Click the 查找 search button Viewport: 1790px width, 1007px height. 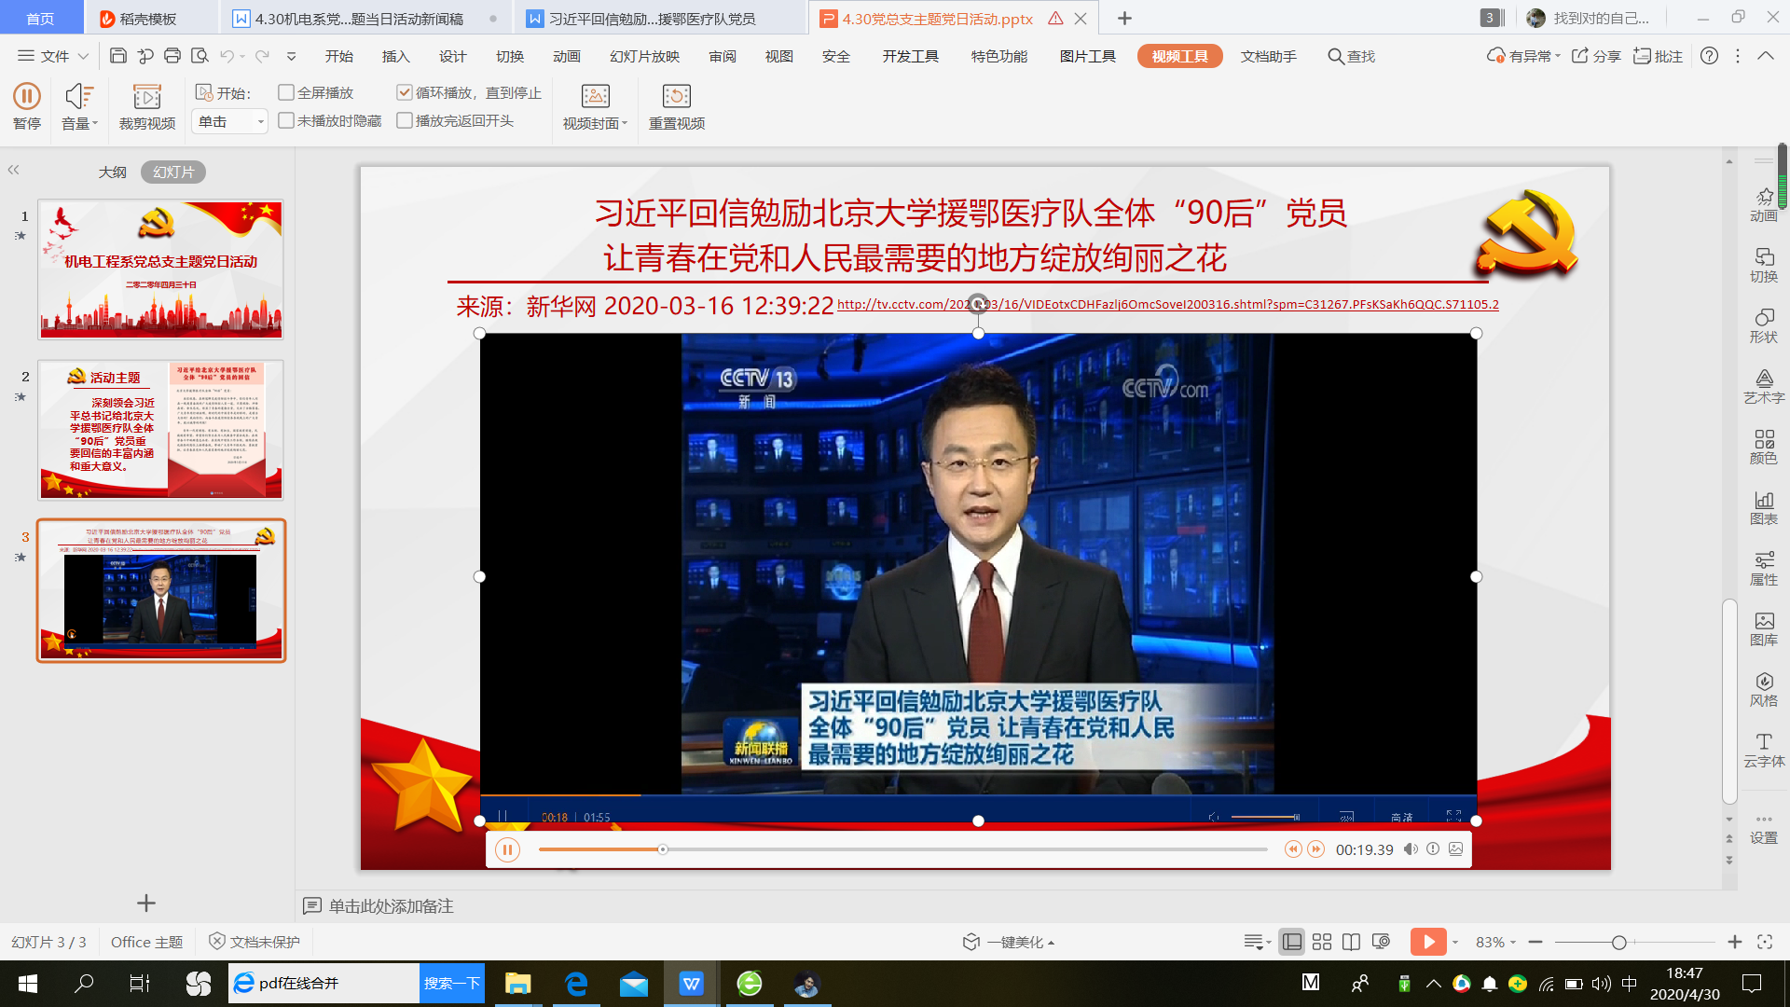click(1351, 56)
